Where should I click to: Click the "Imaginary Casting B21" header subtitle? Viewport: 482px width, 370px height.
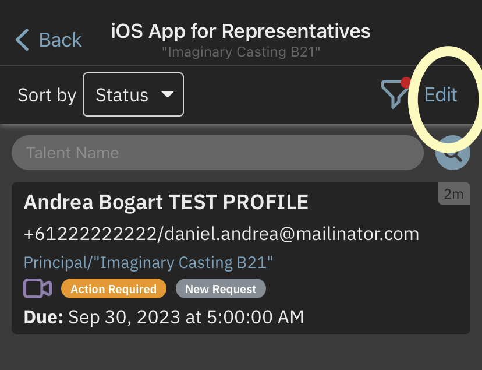240,52
